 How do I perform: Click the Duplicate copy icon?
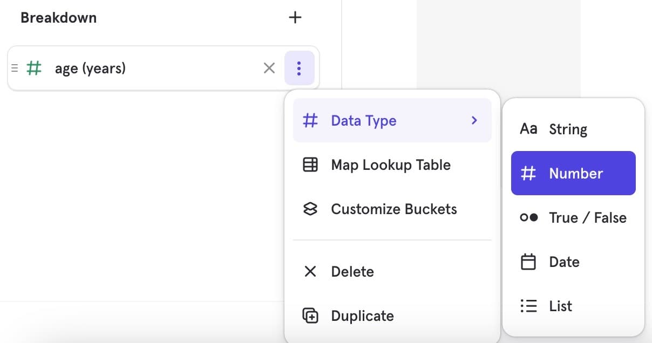[310, 315]
